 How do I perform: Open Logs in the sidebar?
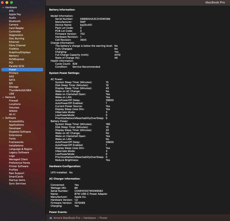12,156
